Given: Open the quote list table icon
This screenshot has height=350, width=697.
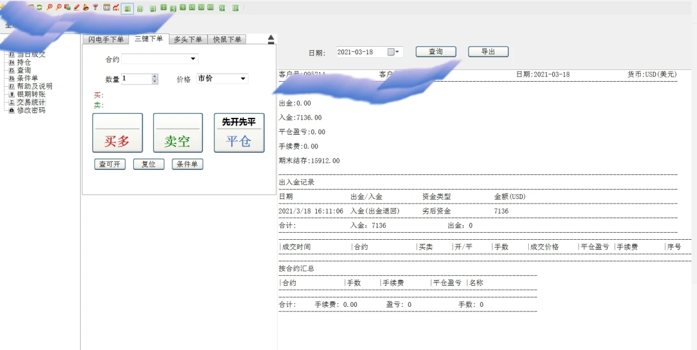Looking at the screenshot, I should tap(106, 8).
